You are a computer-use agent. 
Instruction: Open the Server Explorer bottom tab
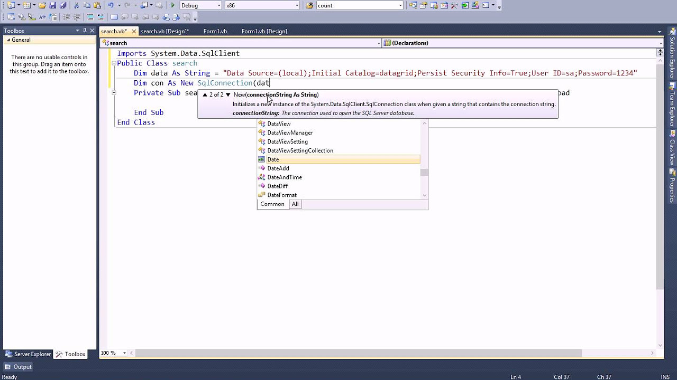tap(28, 354)
